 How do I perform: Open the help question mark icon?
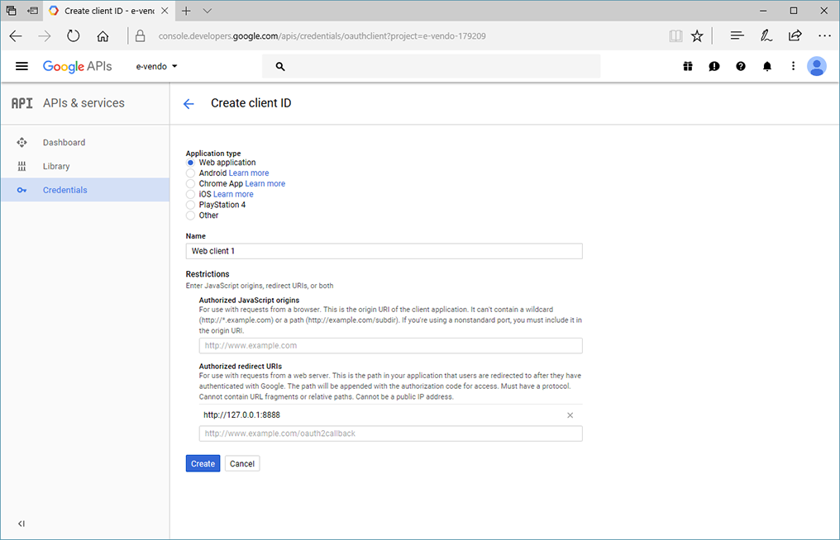point(740,66)
